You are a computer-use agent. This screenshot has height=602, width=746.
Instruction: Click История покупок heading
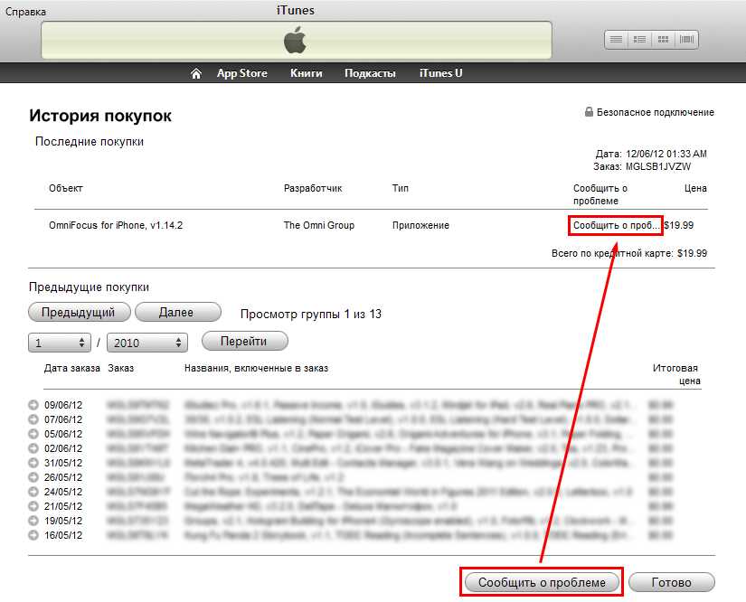(x=99, y=116)
